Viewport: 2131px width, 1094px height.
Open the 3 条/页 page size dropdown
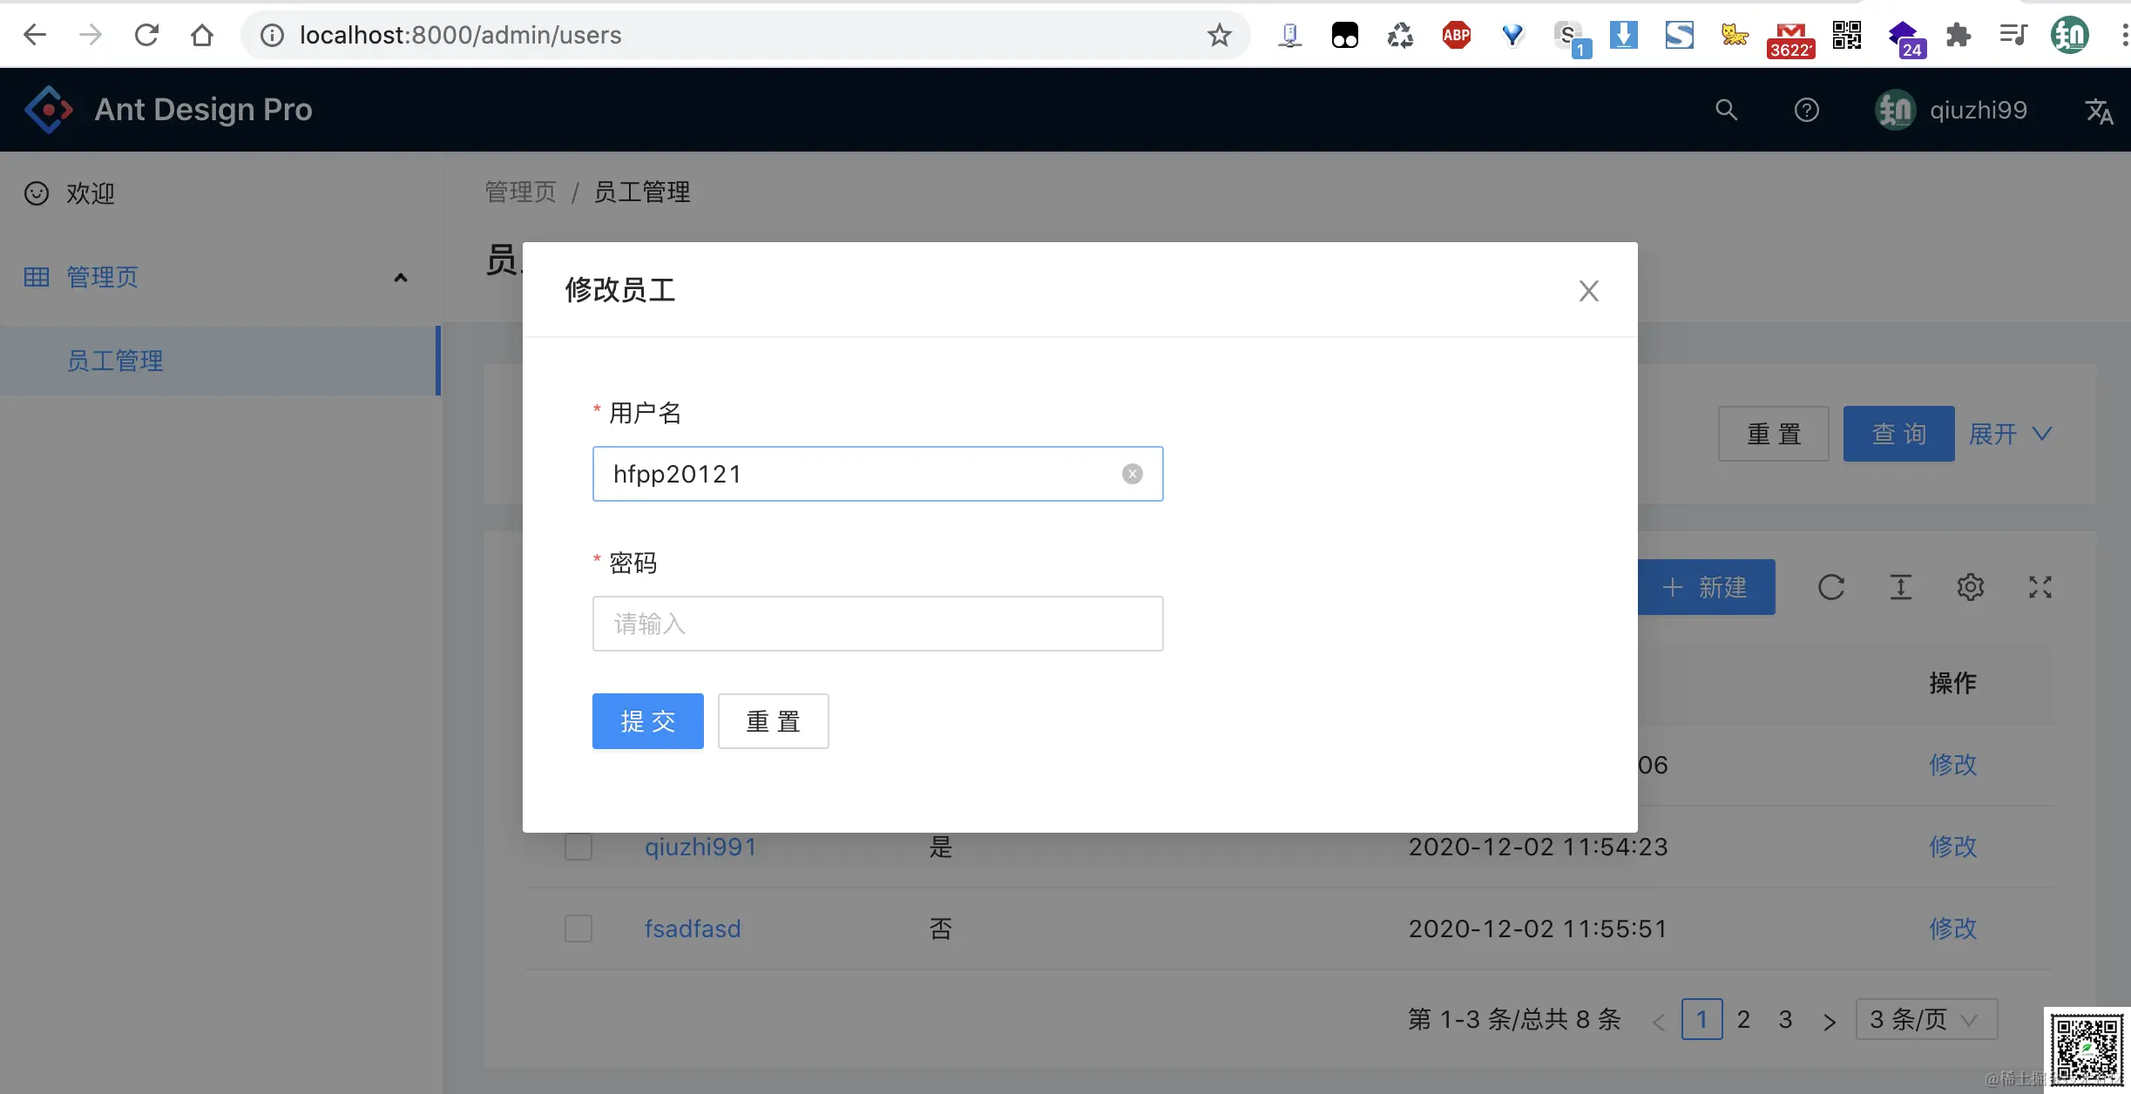click(1925, 1019)
